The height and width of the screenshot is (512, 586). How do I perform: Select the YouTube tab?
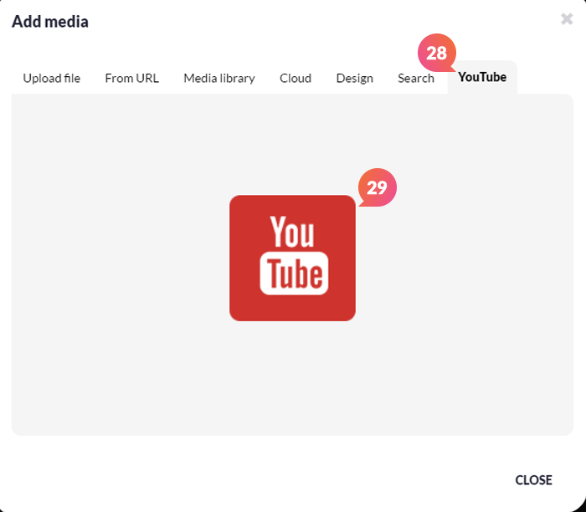point(482,77)
